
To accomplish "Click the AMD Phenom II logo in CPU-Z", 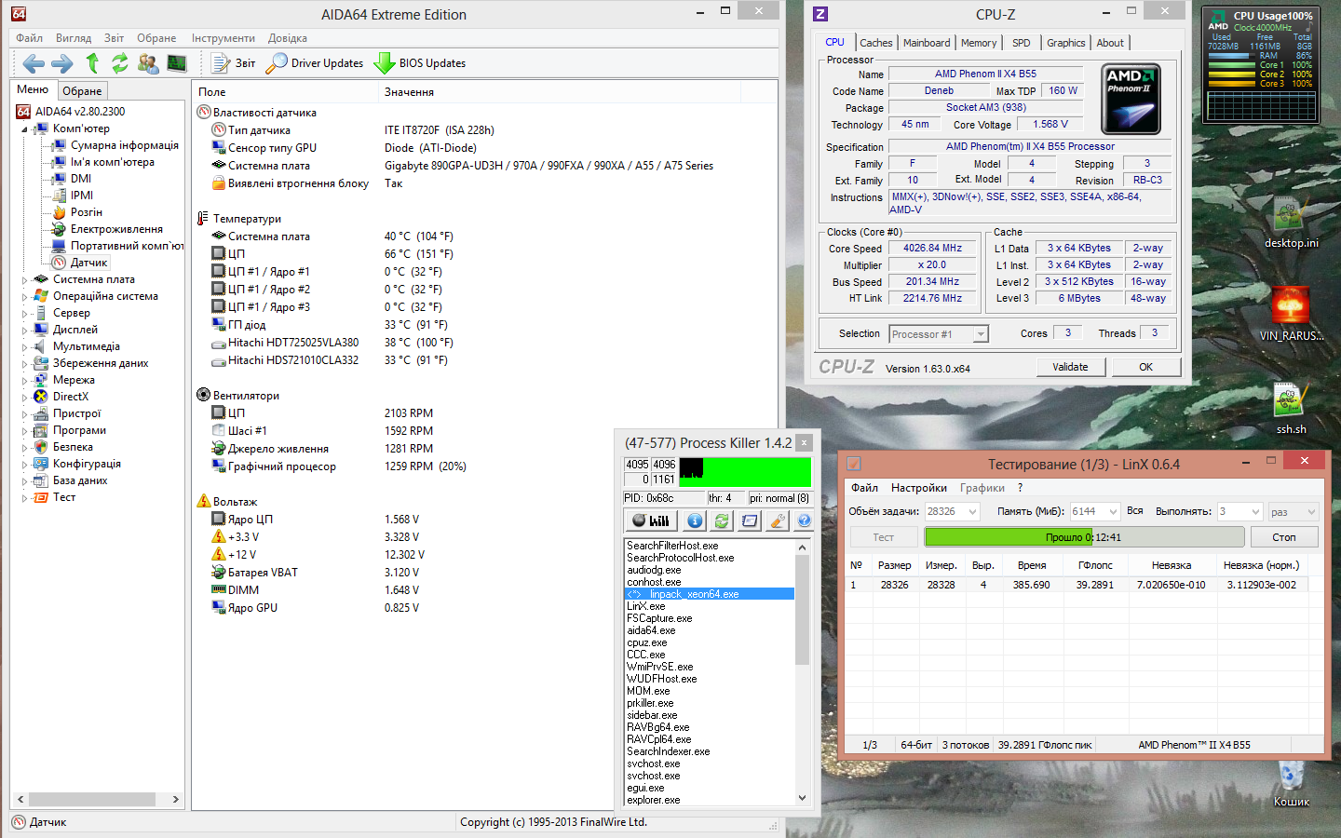I will pos(1131,99).
